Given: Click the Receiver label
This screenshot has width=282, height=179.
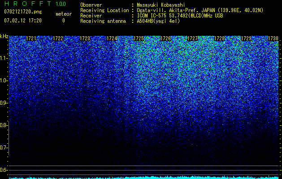Looking at the screenshot, I should click(91, 16).
